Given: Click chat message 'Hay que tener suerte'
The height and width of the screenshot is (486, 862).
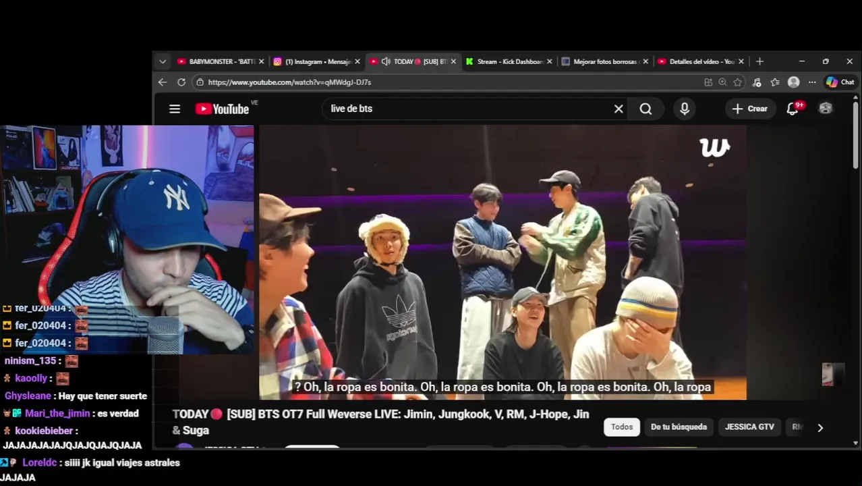Looking at the screenshot, I should click(103, 396).
